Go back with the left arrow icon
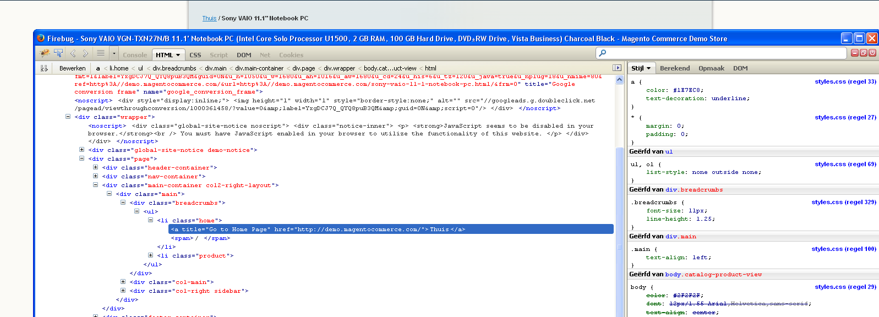Image resolution: width=879 pixels, height=317 pixels. click(x=73, y=53)
